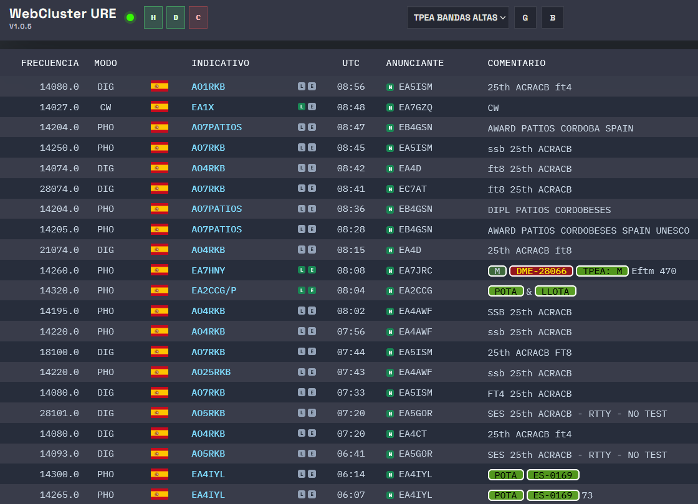Click the G button beside the dropdown
Screen dimensions: 698x504
click(x=525, y=18)
